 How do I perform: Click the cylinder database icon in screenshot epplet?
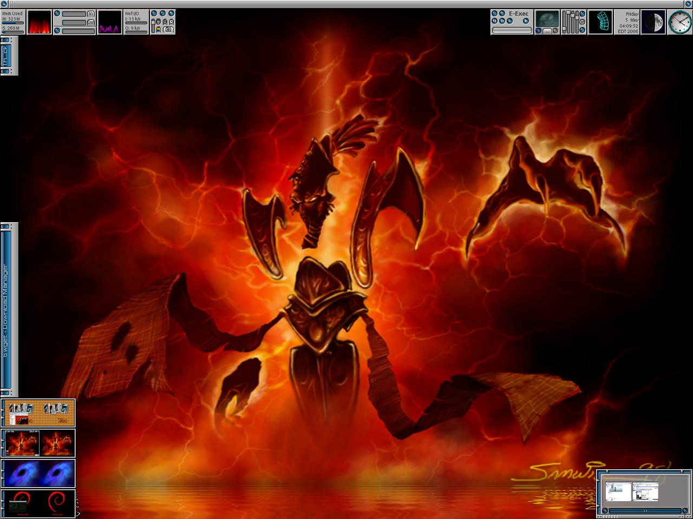point(158,22)
